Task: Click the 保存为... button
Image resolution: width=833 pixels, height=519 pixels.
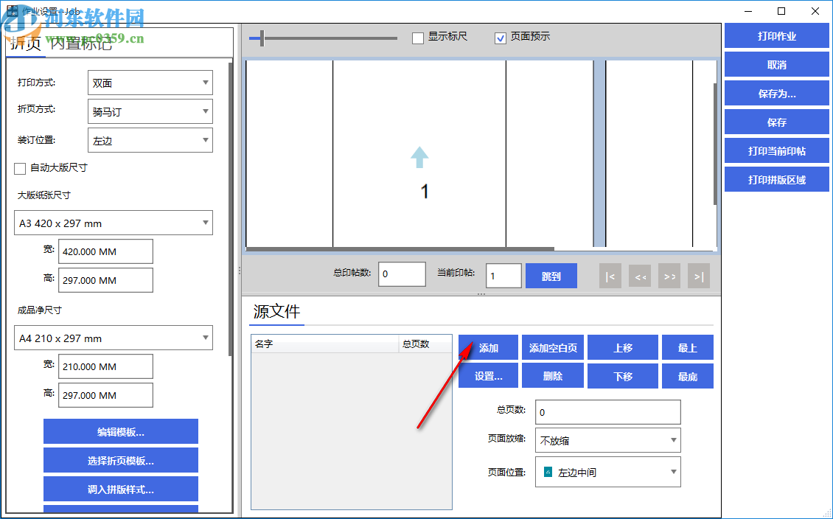Action: 777,94
